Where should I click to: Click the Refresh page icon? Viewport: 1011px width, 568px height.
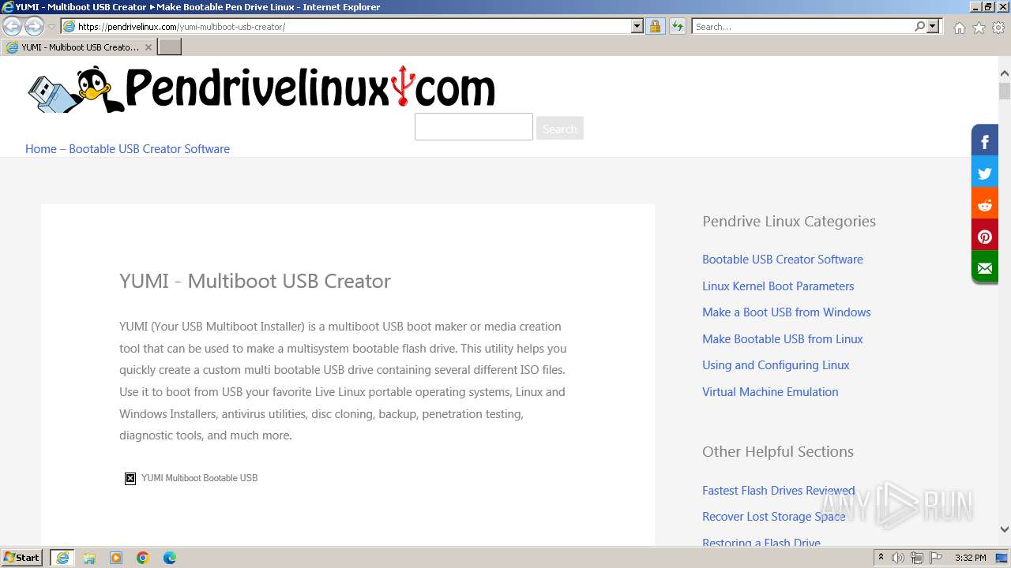[x=678, y=27]
